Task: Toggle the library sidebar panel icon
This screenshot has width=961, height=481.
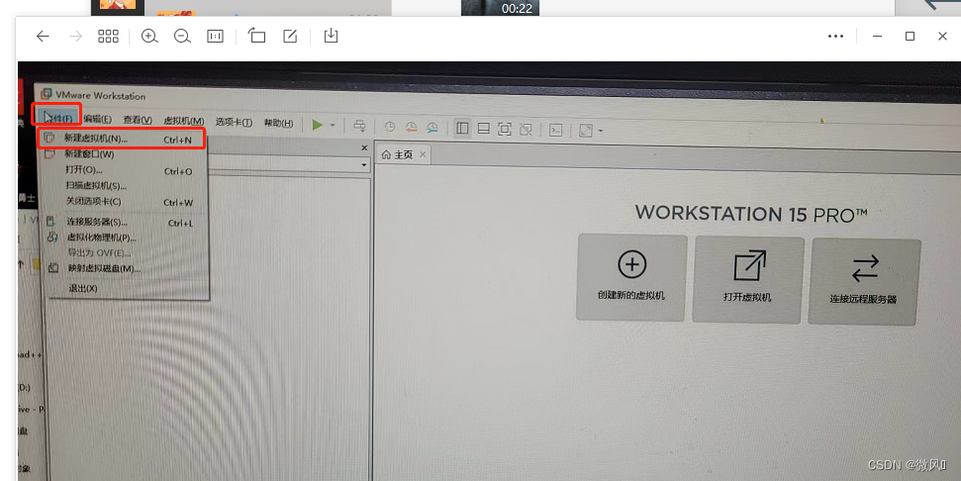Action: tap(463, 128)
